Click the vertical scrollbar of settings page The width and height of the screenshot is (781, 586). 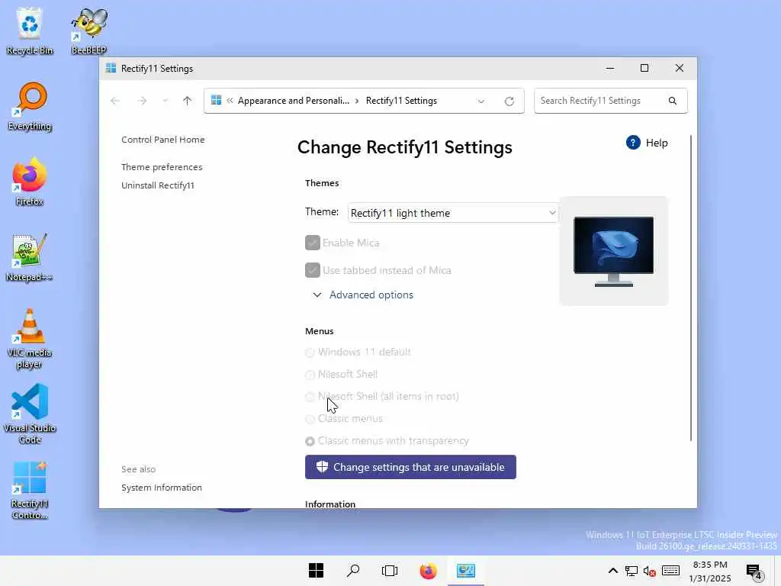[x=691, y=288]
